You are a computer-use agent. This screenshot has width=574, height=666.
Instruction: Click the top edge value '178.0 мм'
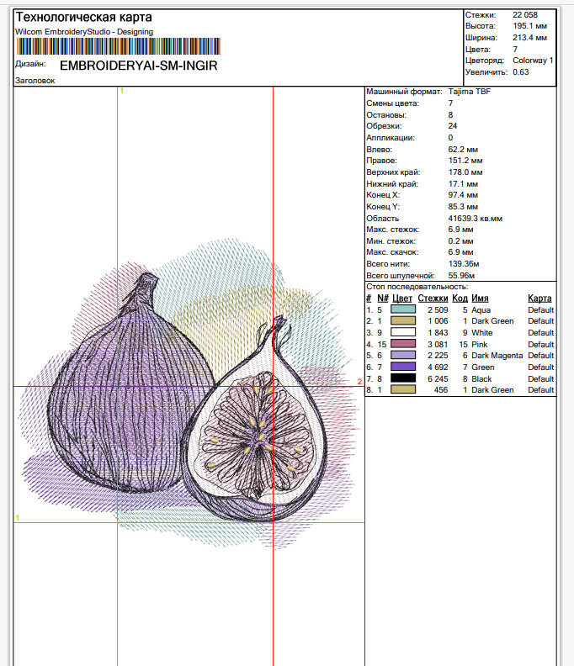coord(465,172)
